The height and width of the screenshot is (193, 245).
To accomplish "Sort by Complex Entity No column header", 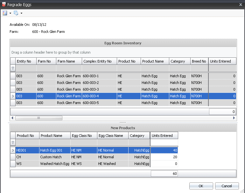I will pos(99,61).
